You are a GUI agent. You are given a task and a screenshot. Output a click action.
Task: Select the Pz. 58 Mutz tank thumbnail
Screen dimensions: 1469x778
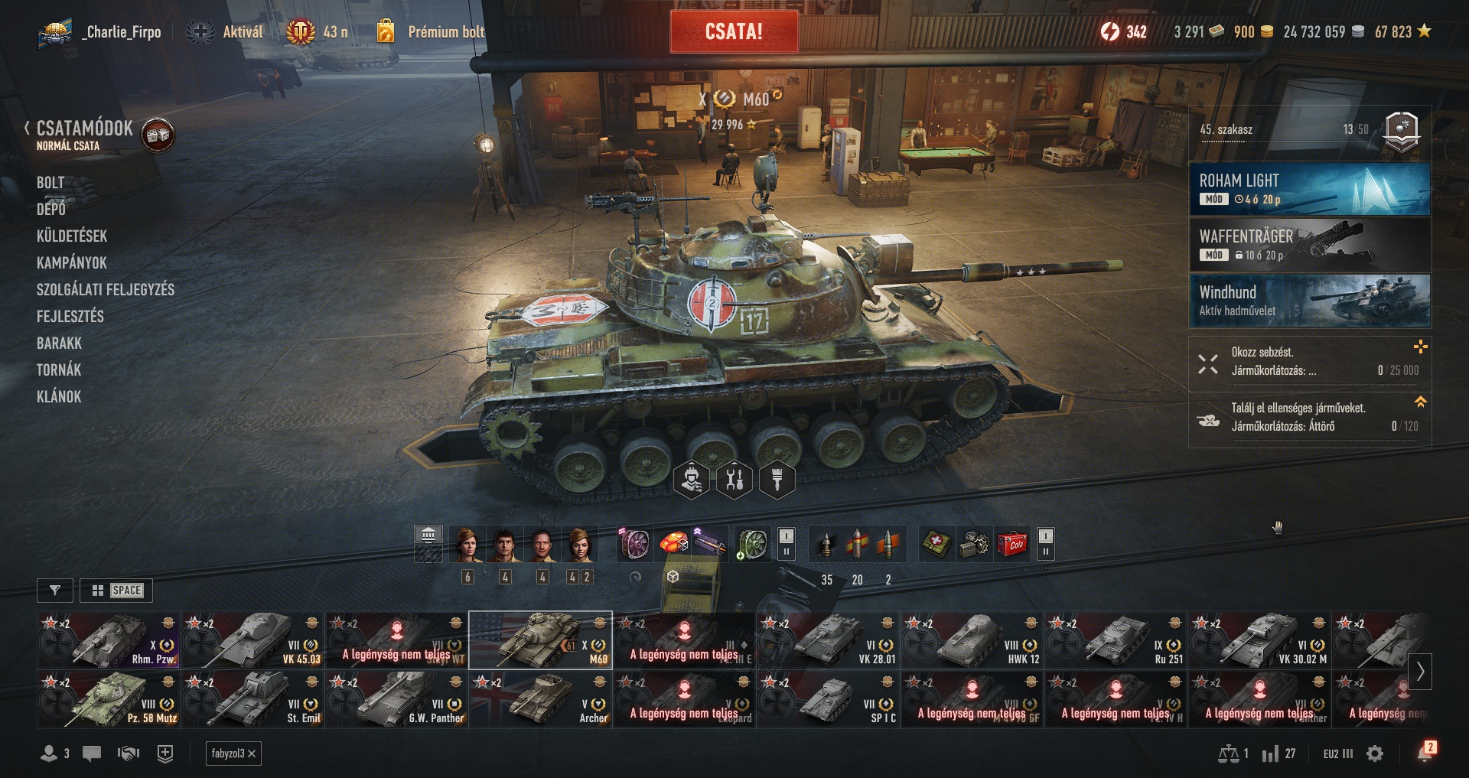click(108, 699)
